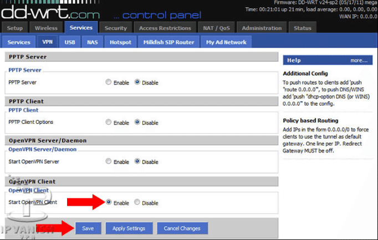Select Disable for PPTP Client Options

[137, 122]
